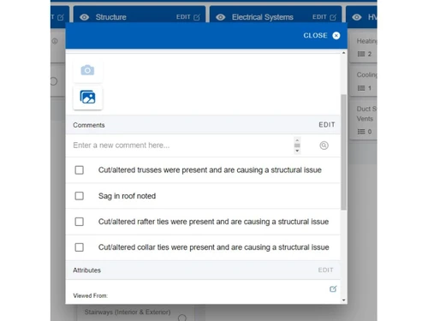Open the camera capture icon
Viewport: 428px width, 321px height.
click(x=87, y=70)
